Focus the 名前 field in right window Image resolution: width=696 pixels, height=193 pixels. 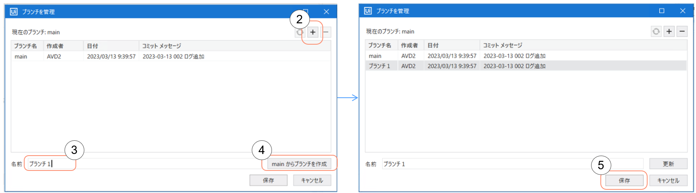click(x=512, y=164)
